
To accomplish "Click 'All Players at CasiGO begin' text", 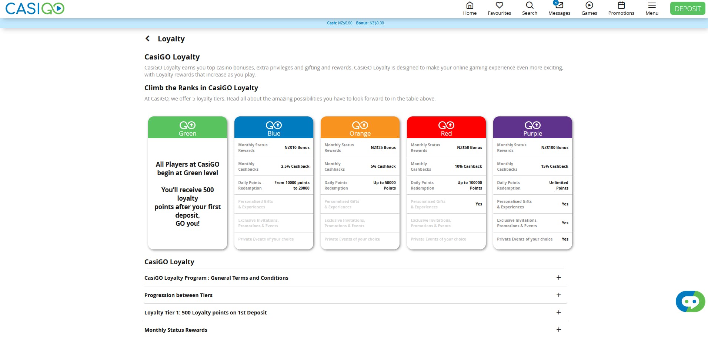I will tap(187, 168).
